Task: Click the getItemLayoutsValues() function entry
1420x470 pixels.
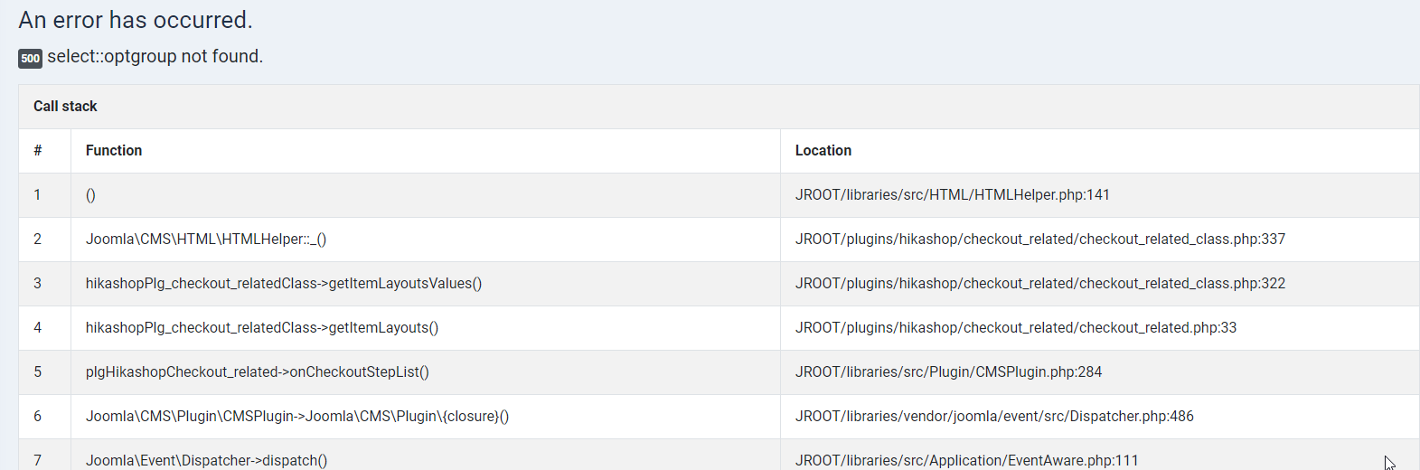Action: pyautogui.click(x=283, y=284)
